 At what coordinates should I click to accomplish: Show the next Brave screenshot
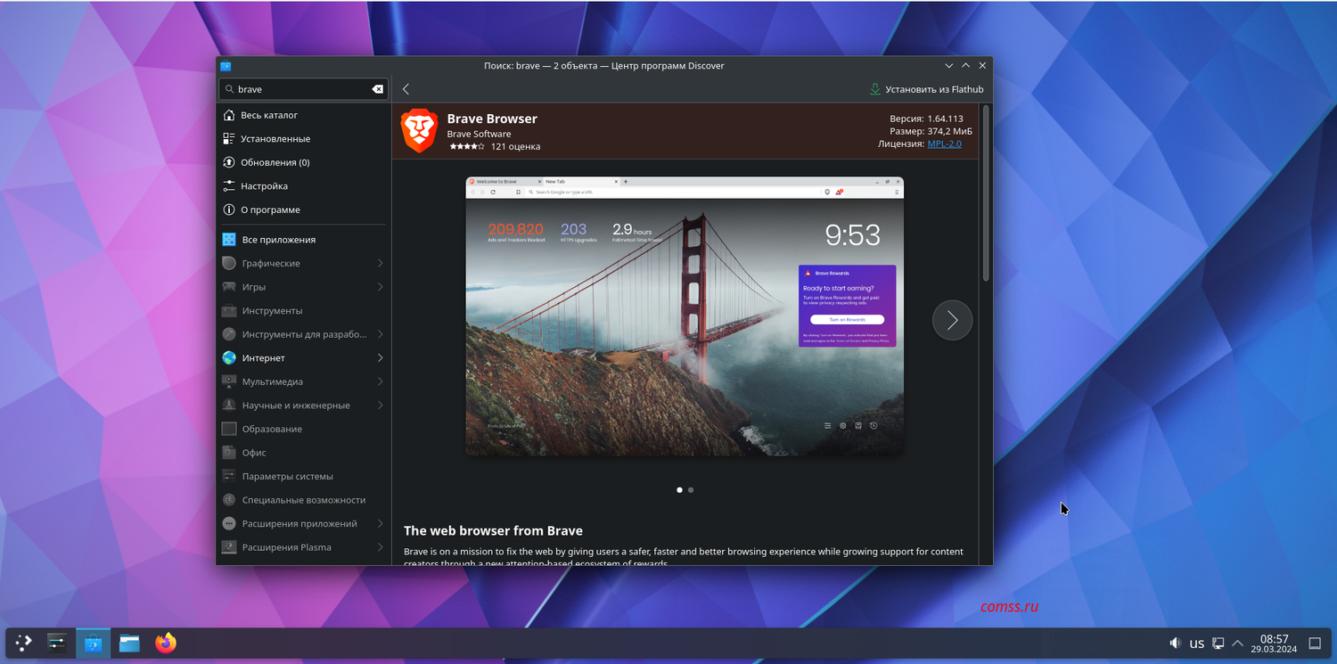952,320
